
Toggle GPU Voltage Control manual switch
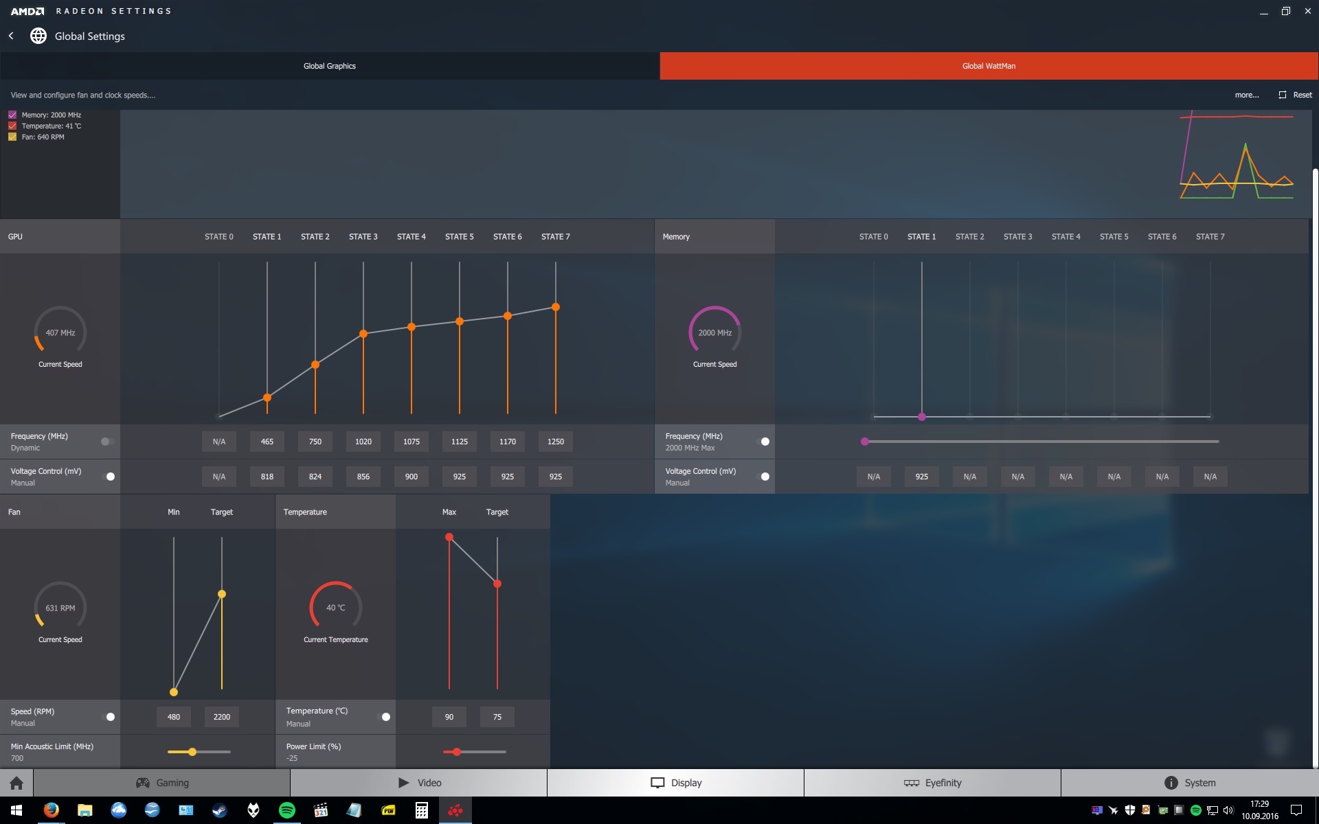109,477
